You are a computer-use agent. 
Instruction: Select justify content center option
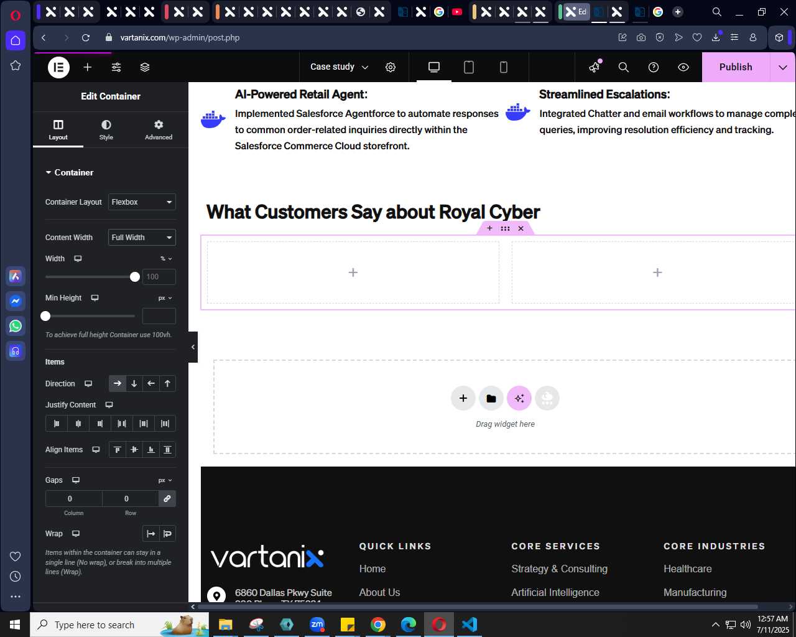(x=78, y=424)
